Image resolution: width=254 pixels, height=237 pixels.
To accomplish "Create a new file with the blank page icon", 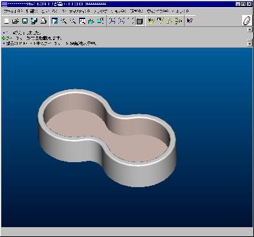I will tap(7, 21).
